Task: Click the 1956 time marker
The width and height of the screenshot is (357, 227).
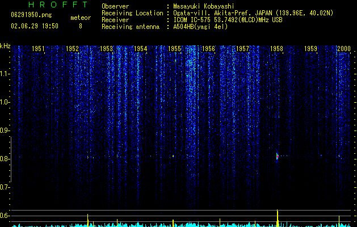Action: 208,49
